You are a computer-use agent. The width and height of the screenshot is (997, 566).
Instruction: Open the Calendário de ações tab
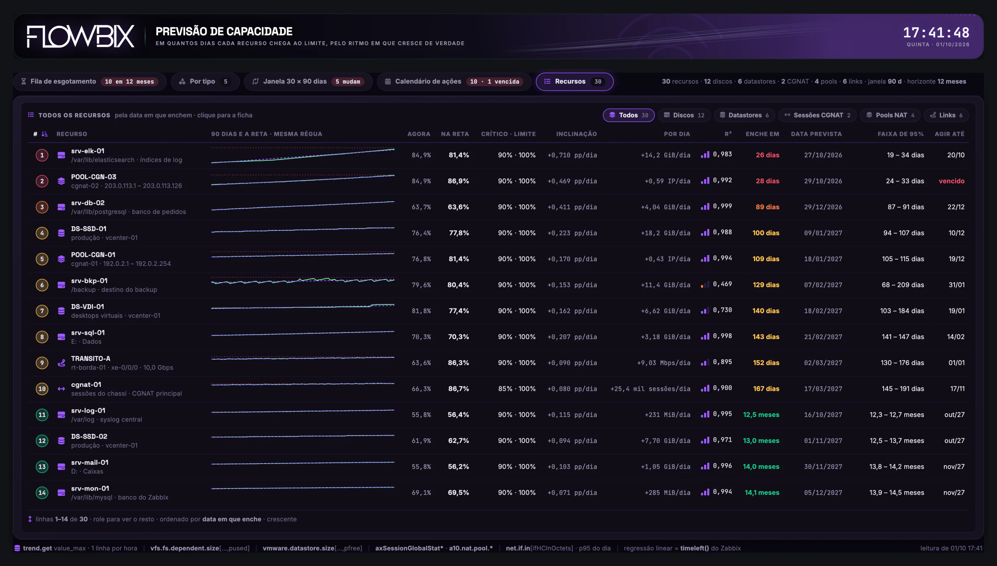[x=454, y=81]
